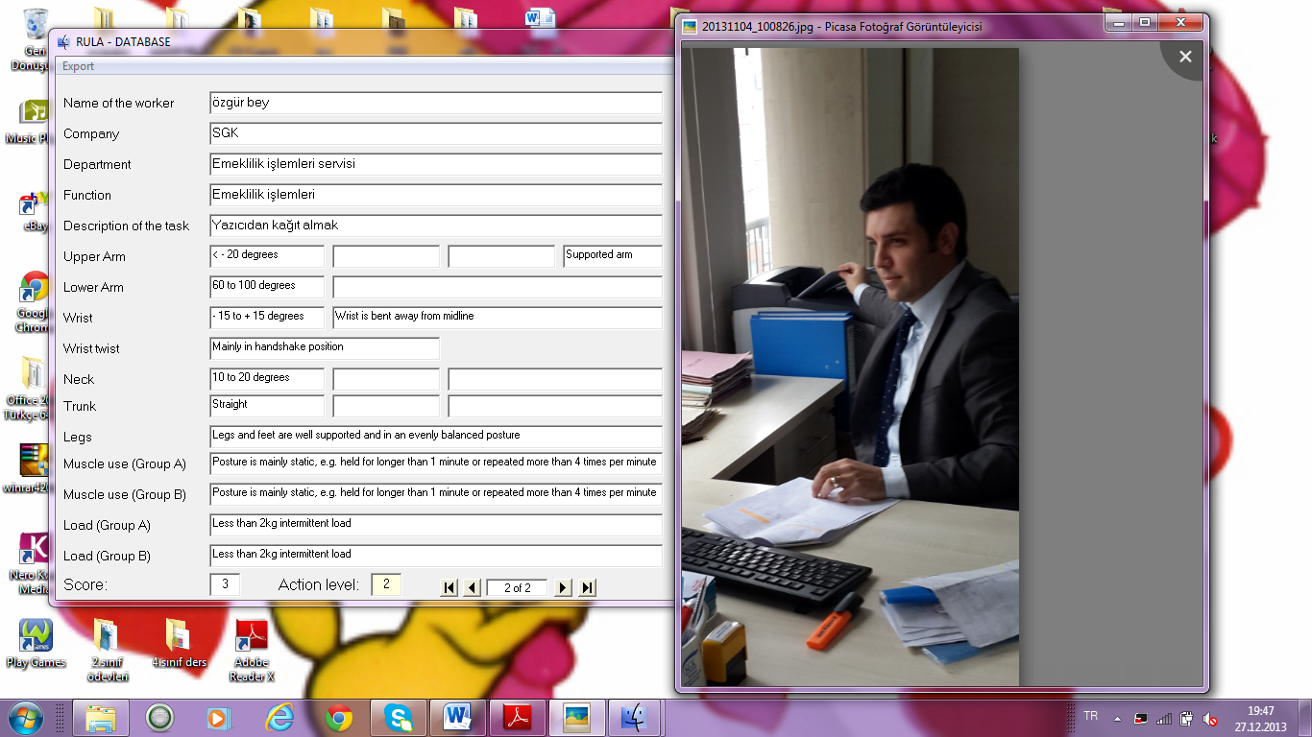Click the Muscle use (Group B) field

coord(436,494)
